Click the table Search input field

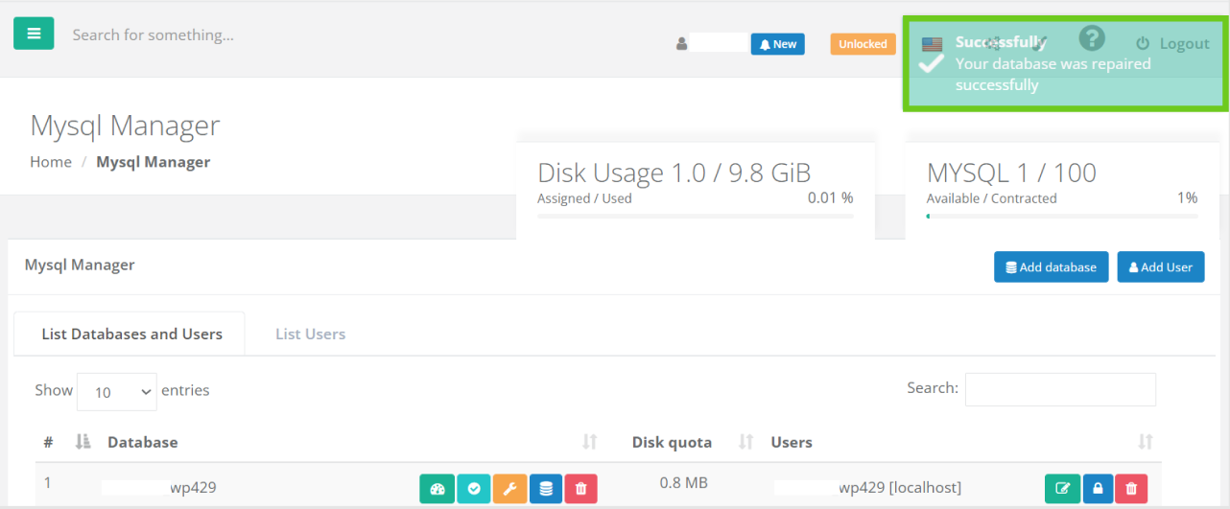(1060, 389)
